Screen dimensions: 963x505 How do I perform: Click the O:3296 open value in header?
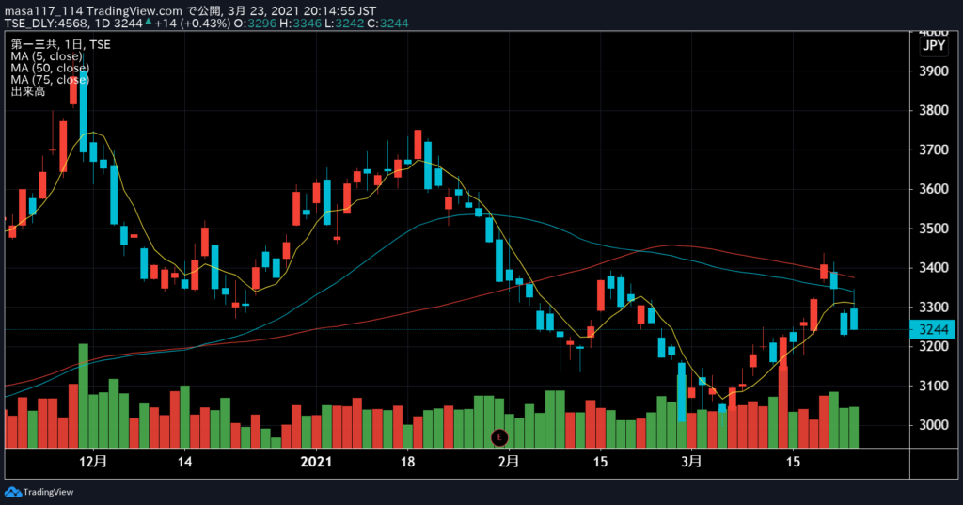pos(255,24)
